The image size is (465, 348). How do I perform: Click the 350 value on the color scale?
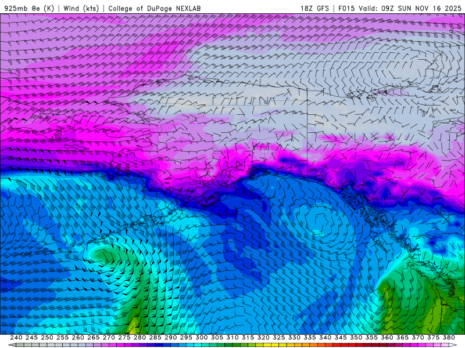click(356, 338)
